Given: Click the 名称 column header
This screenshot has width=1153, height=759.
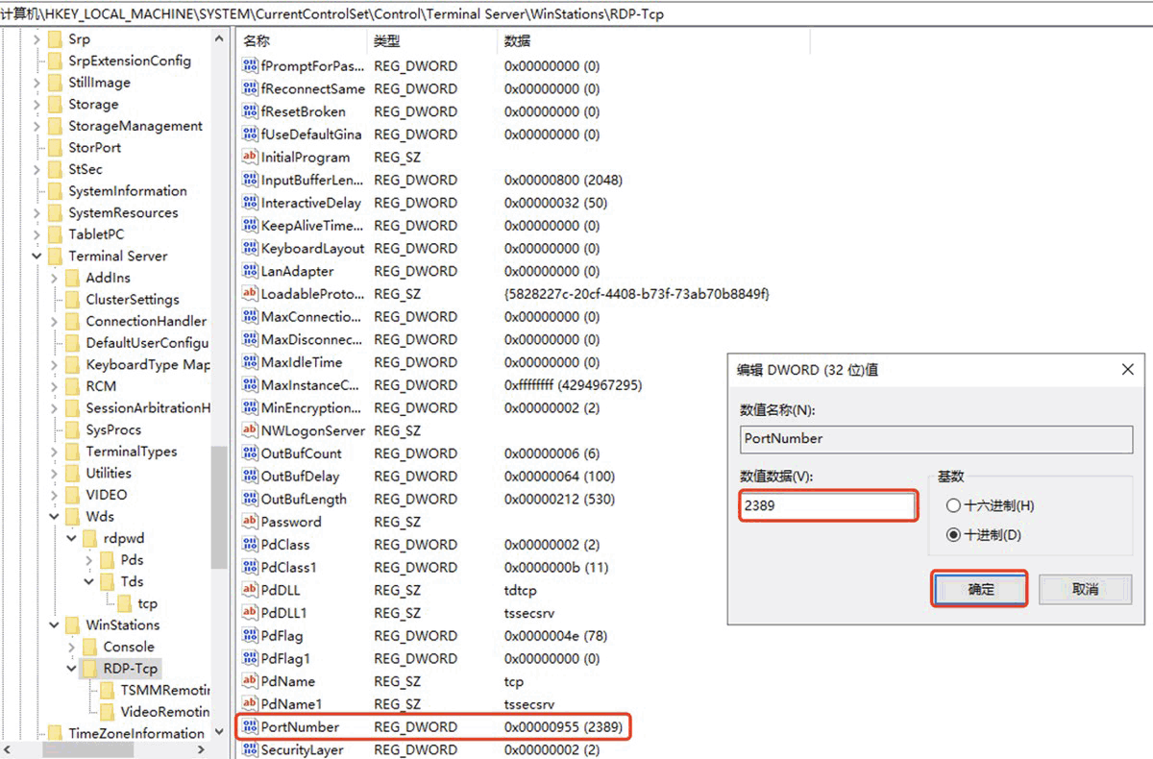Looking at the screenshot, I should tap(258, 41).
